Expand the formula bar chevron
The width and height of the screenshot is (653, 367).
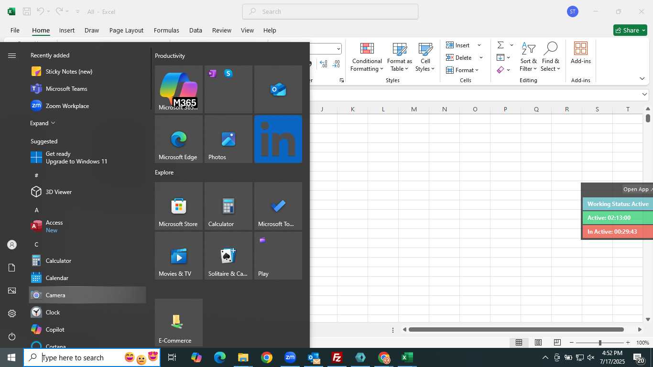pyautogui.click(x=644, y=95)
